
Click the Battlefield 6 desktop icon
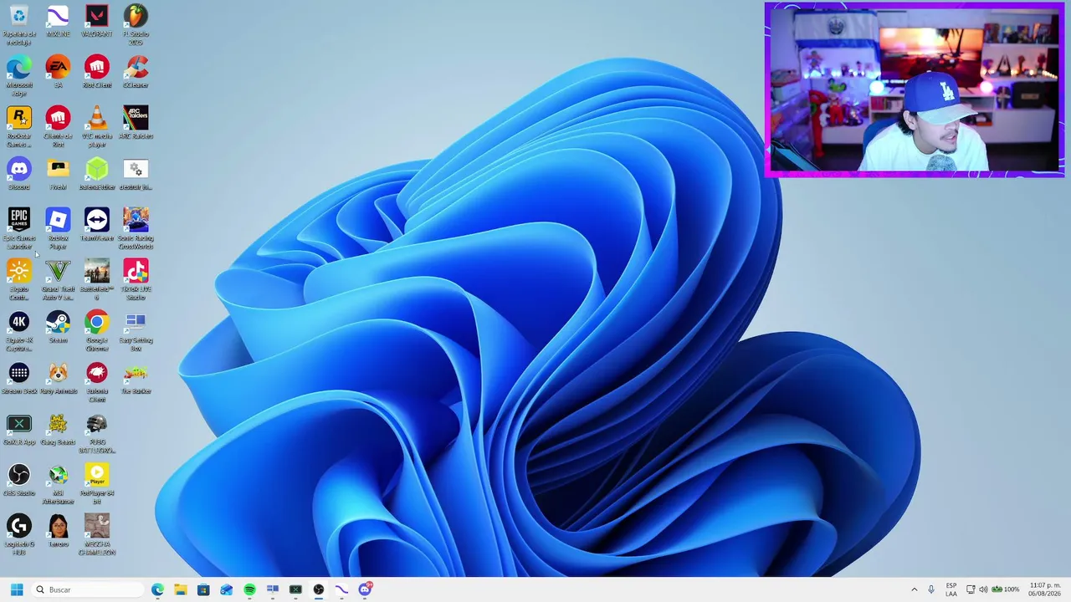pos(97,280)
